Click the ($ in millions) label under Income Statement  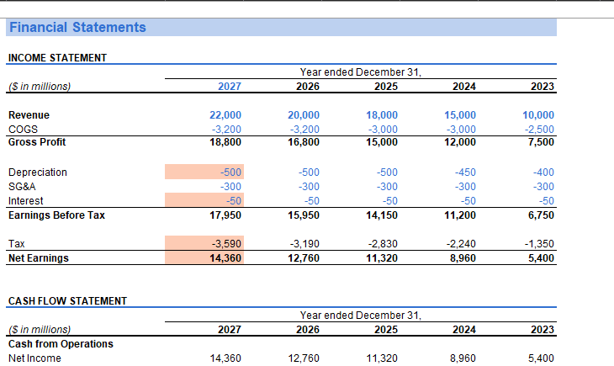(40, 86)
